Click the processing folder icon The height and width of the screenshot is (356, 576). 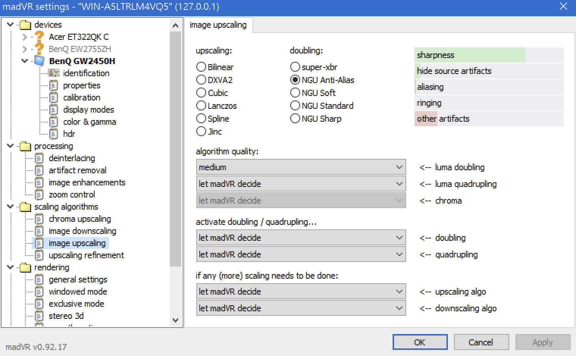(25, 146)
